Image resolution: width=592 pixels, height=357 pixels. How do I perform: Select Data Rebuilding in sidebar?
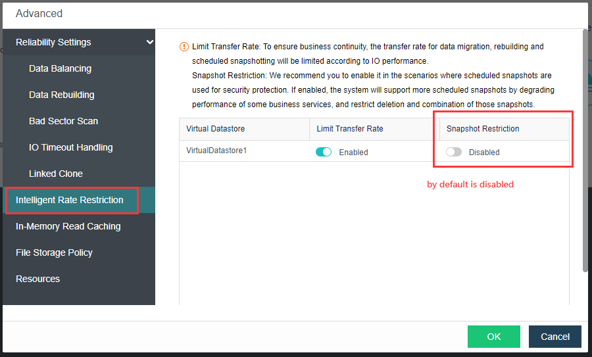[x=62, y=95]
